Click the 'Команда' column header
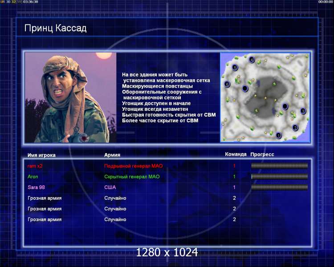Image resolution: width=334 pixels, height=267 pixels. 236,154
